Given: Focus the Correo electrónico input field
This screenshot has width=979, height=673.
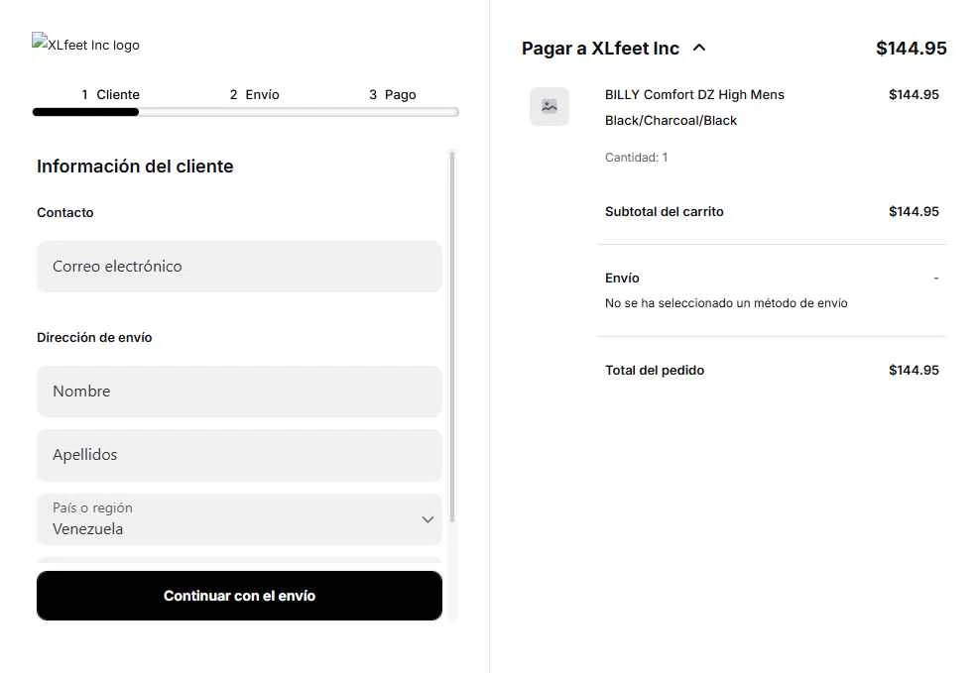Looking at the screenshot, I should pos(240,267).
